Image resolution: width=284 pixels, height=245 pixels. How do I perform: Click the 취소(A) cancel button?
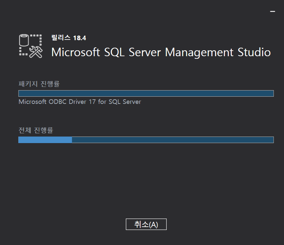pyautogui.click(x=146, y=224)
